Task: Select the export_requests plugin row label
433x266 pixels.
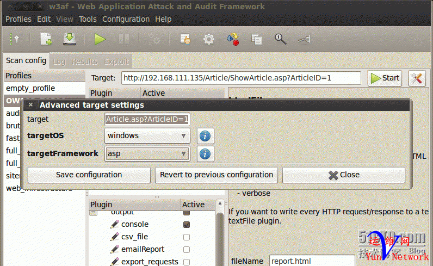Action: 150,262
